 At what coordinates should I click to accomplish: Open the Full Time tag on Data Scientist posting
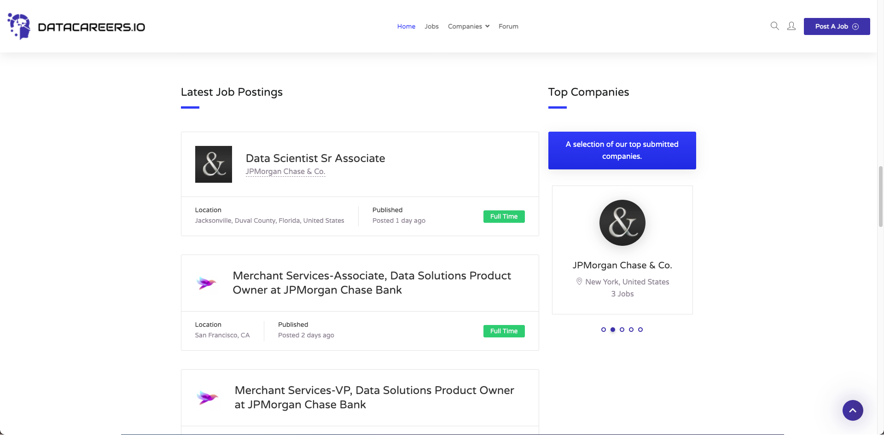[x=504, y=216]
